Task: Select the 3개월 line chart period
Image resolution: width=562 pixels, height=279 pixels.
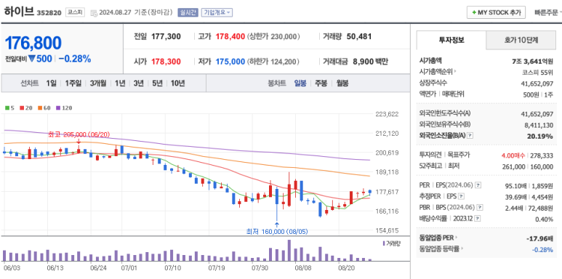Action: 98,84
